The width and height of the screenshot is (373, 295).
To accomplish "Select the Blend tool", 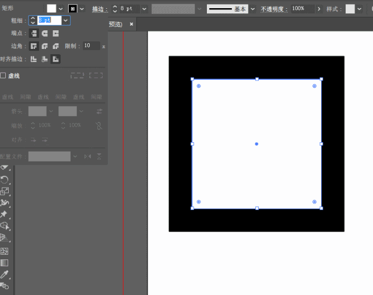I will (x=5, y=286).
